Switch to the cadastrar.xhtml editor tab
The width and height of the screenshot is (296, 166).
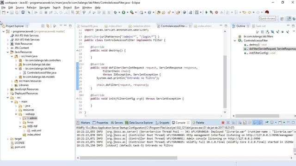(x=139, y=26)
